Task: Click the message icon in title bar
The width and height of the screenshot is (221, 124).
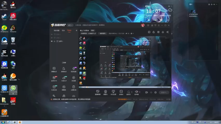Action: (148, 25)
